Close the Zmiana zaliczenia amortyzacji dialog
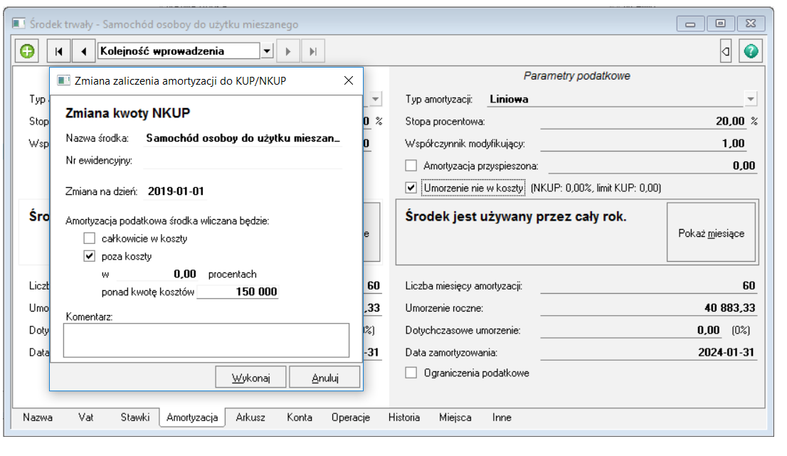Viewport: 787px width, 456px height. tap(349, 81)
